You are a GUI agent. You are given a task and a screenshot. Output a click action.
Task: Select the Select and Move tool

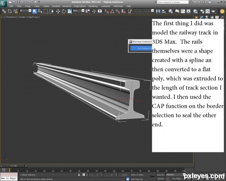pos(58,11)
